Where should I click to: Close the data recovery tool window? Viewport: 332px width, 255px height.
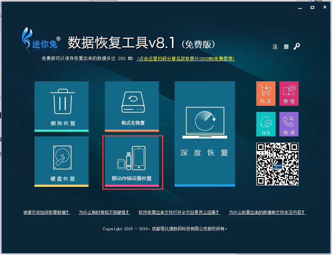(325, 7)
